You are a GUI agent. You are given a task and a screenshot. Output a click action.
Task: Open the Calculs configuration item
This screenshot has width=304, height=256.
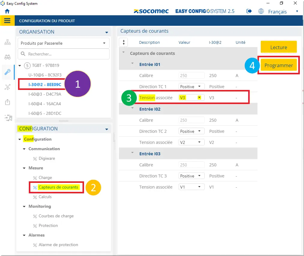coord(45,197)
